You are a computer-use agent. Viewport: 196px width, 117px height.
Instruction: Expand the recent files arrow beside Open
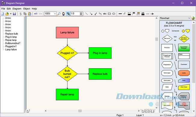(x=11, y=14)
